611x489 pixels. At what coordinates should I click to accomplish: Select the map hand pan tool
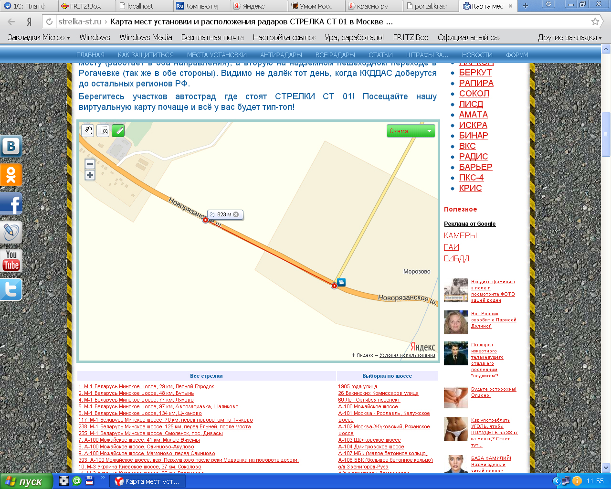coord(88,130)
